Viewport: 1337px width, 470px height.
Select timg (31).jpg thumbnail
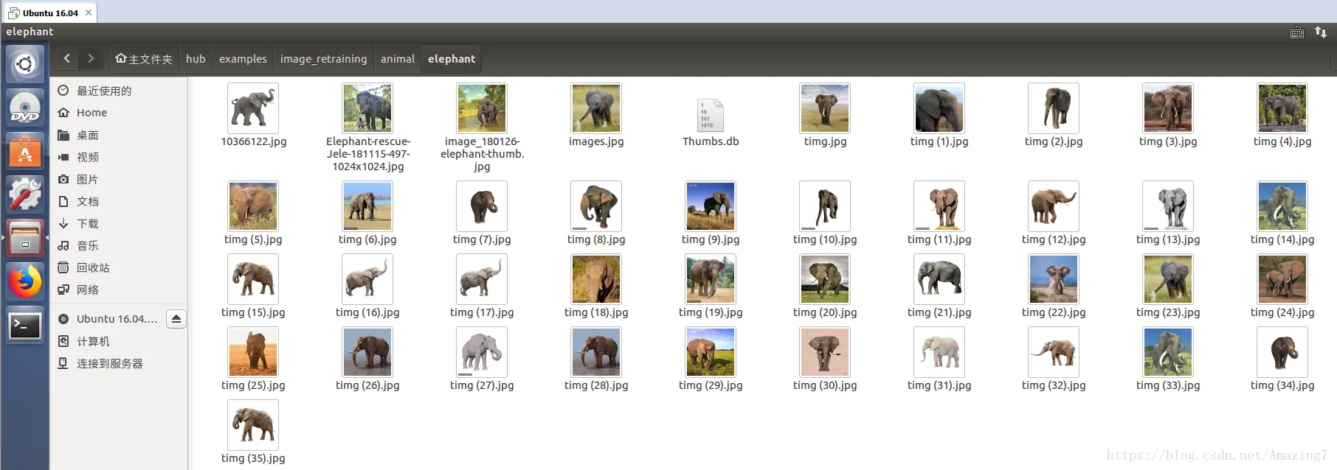coord(939,352)
